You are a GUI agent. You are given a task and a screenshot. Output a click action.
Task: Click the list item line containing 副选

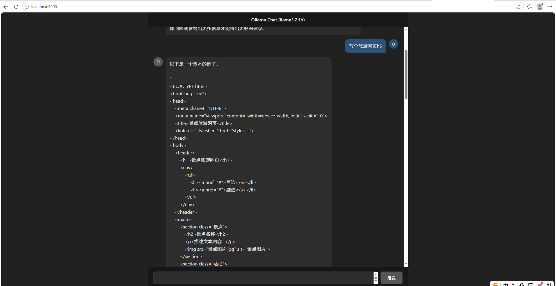point(223,190)
